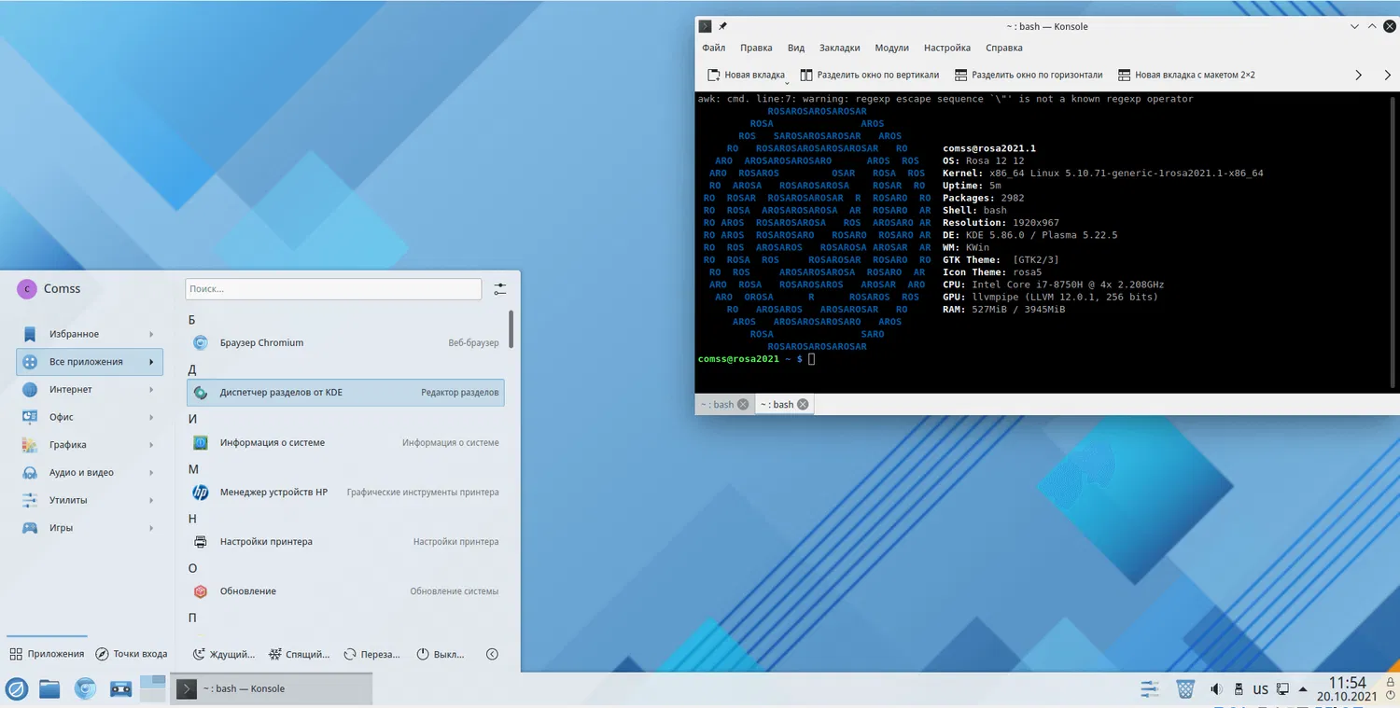1400x708 pixels.
Task: Click the lock screen icon in panel
Action: (x=1389, y=682)
